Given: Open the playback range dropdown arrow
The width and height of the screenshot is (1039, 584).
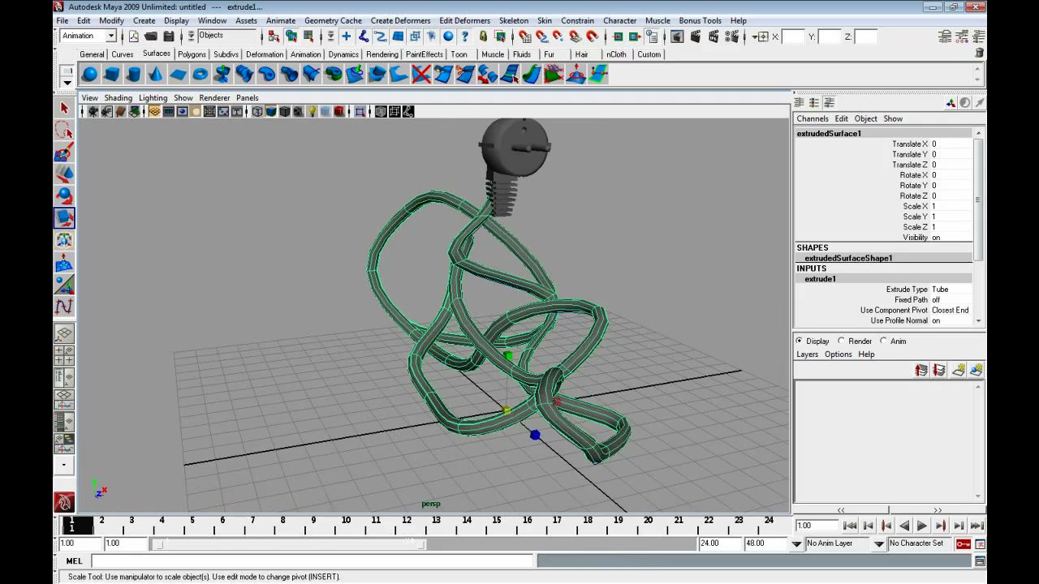Looking at the screenshot, I should point(796,543).
